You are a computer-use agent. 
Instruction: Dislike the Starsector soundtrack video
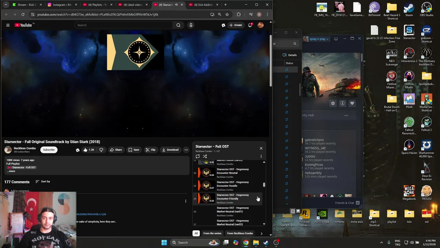coord(101,150)
